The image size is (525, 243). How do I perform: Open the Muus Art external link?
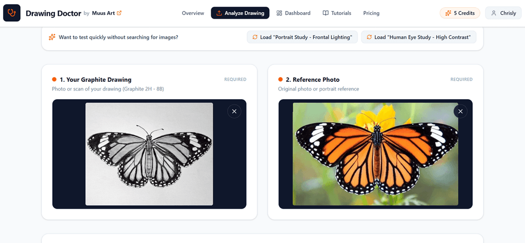coord(107,13)
